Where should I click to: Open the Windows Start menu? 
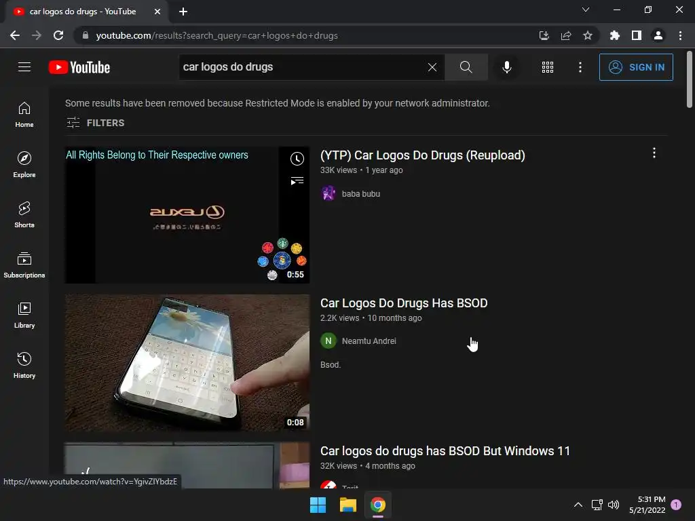(318, 505)
